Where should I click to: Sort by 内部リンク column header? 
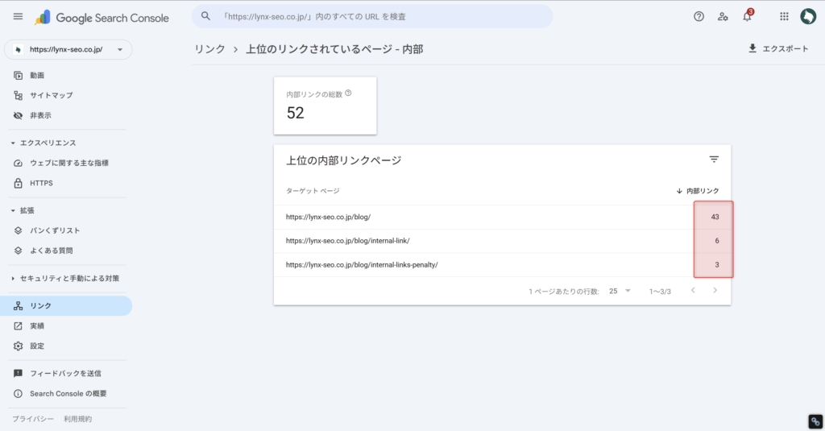[x=698, y=191]
